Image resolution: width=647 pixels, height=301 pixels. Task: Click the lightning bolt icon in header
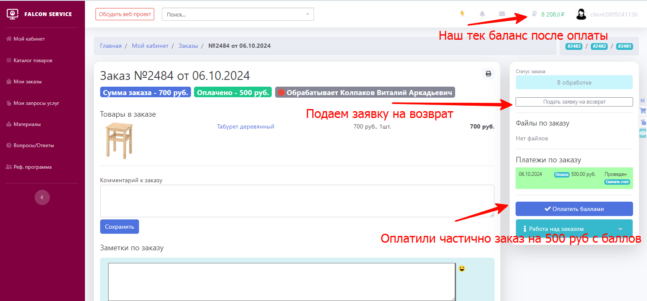coord(462,14)
